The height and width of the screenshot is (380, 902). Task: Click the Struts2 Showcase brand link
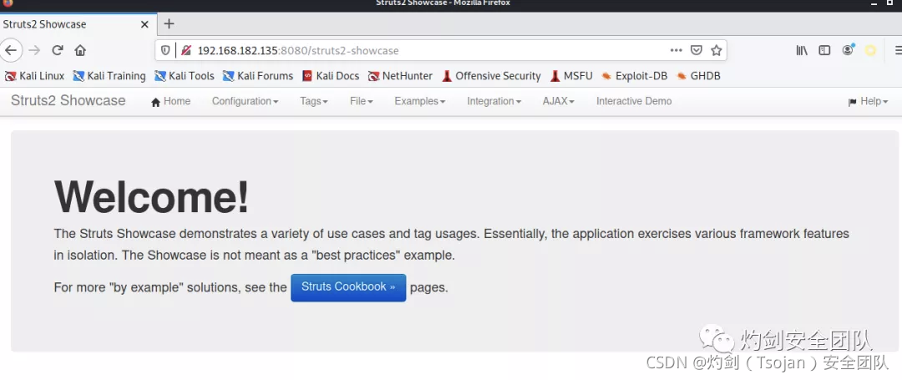click(68, 100)
